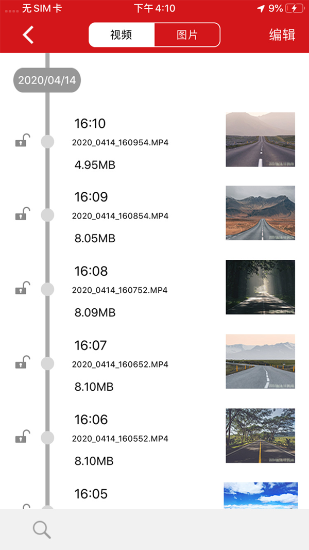Toggle lock on the 16:09 video

click(x=22, y=214)
